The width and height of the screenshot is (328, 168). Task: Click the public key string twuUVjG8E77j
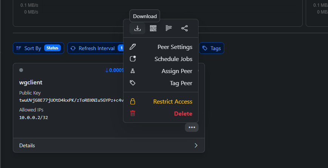[71, 100]
